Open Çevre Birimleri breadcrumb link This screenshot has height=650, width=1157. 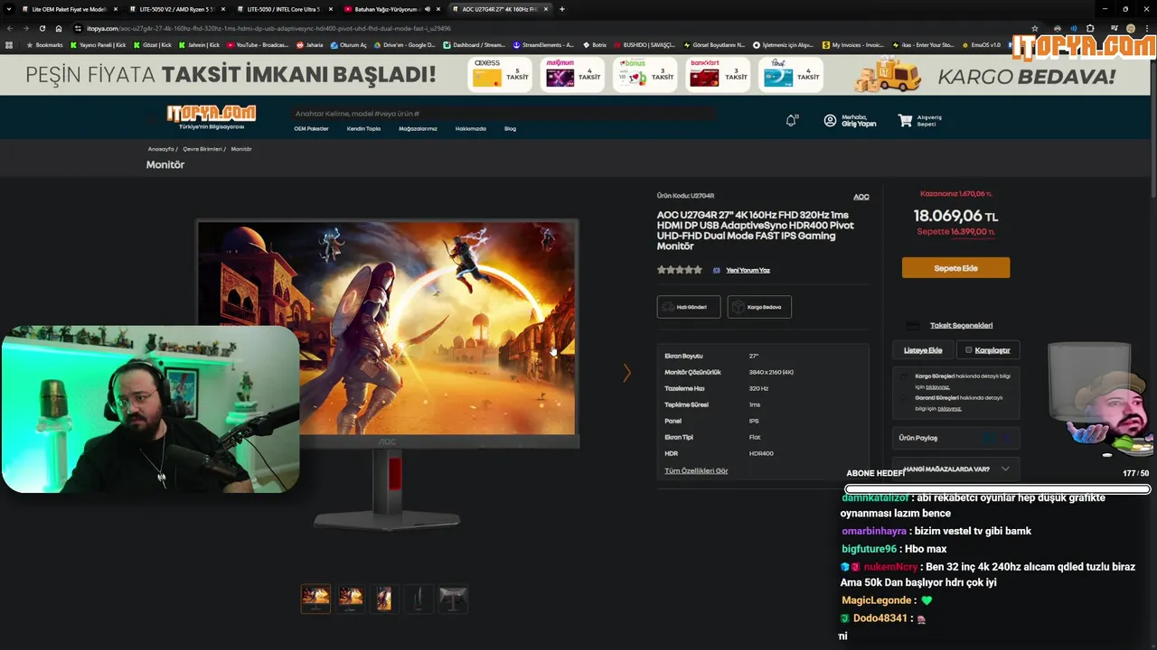click(202, 149)
